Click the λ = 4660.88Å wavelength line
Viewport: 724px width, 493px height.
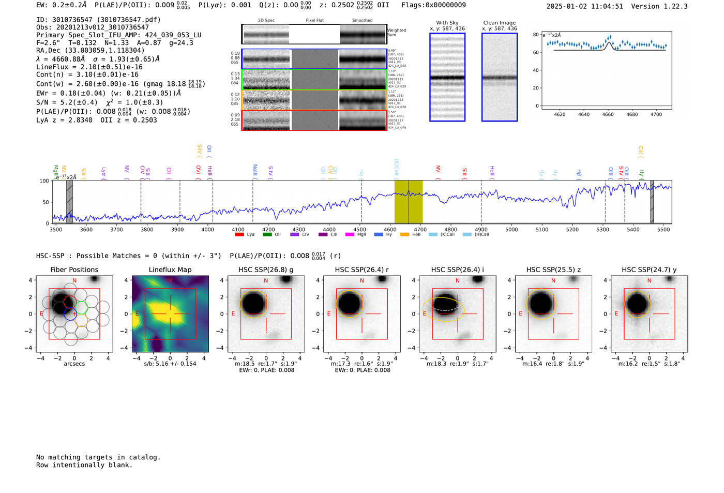point(98,59)
